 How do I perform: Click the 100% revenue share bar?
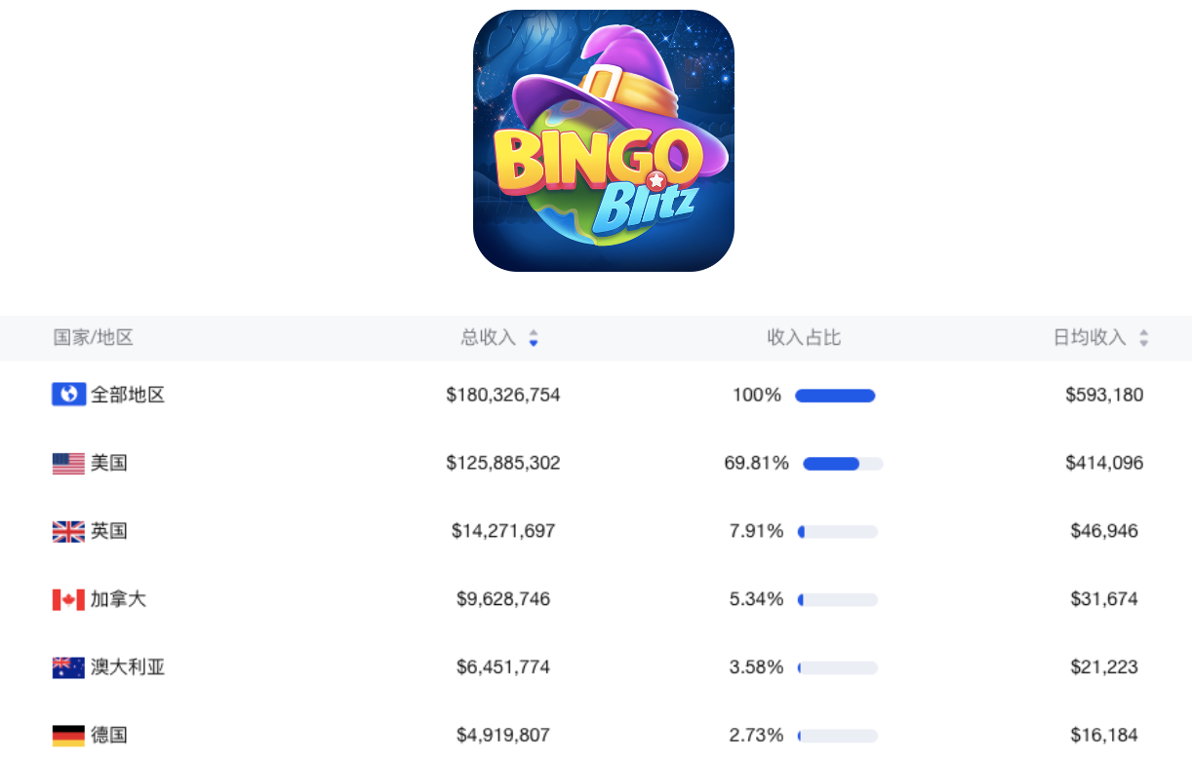835,396
